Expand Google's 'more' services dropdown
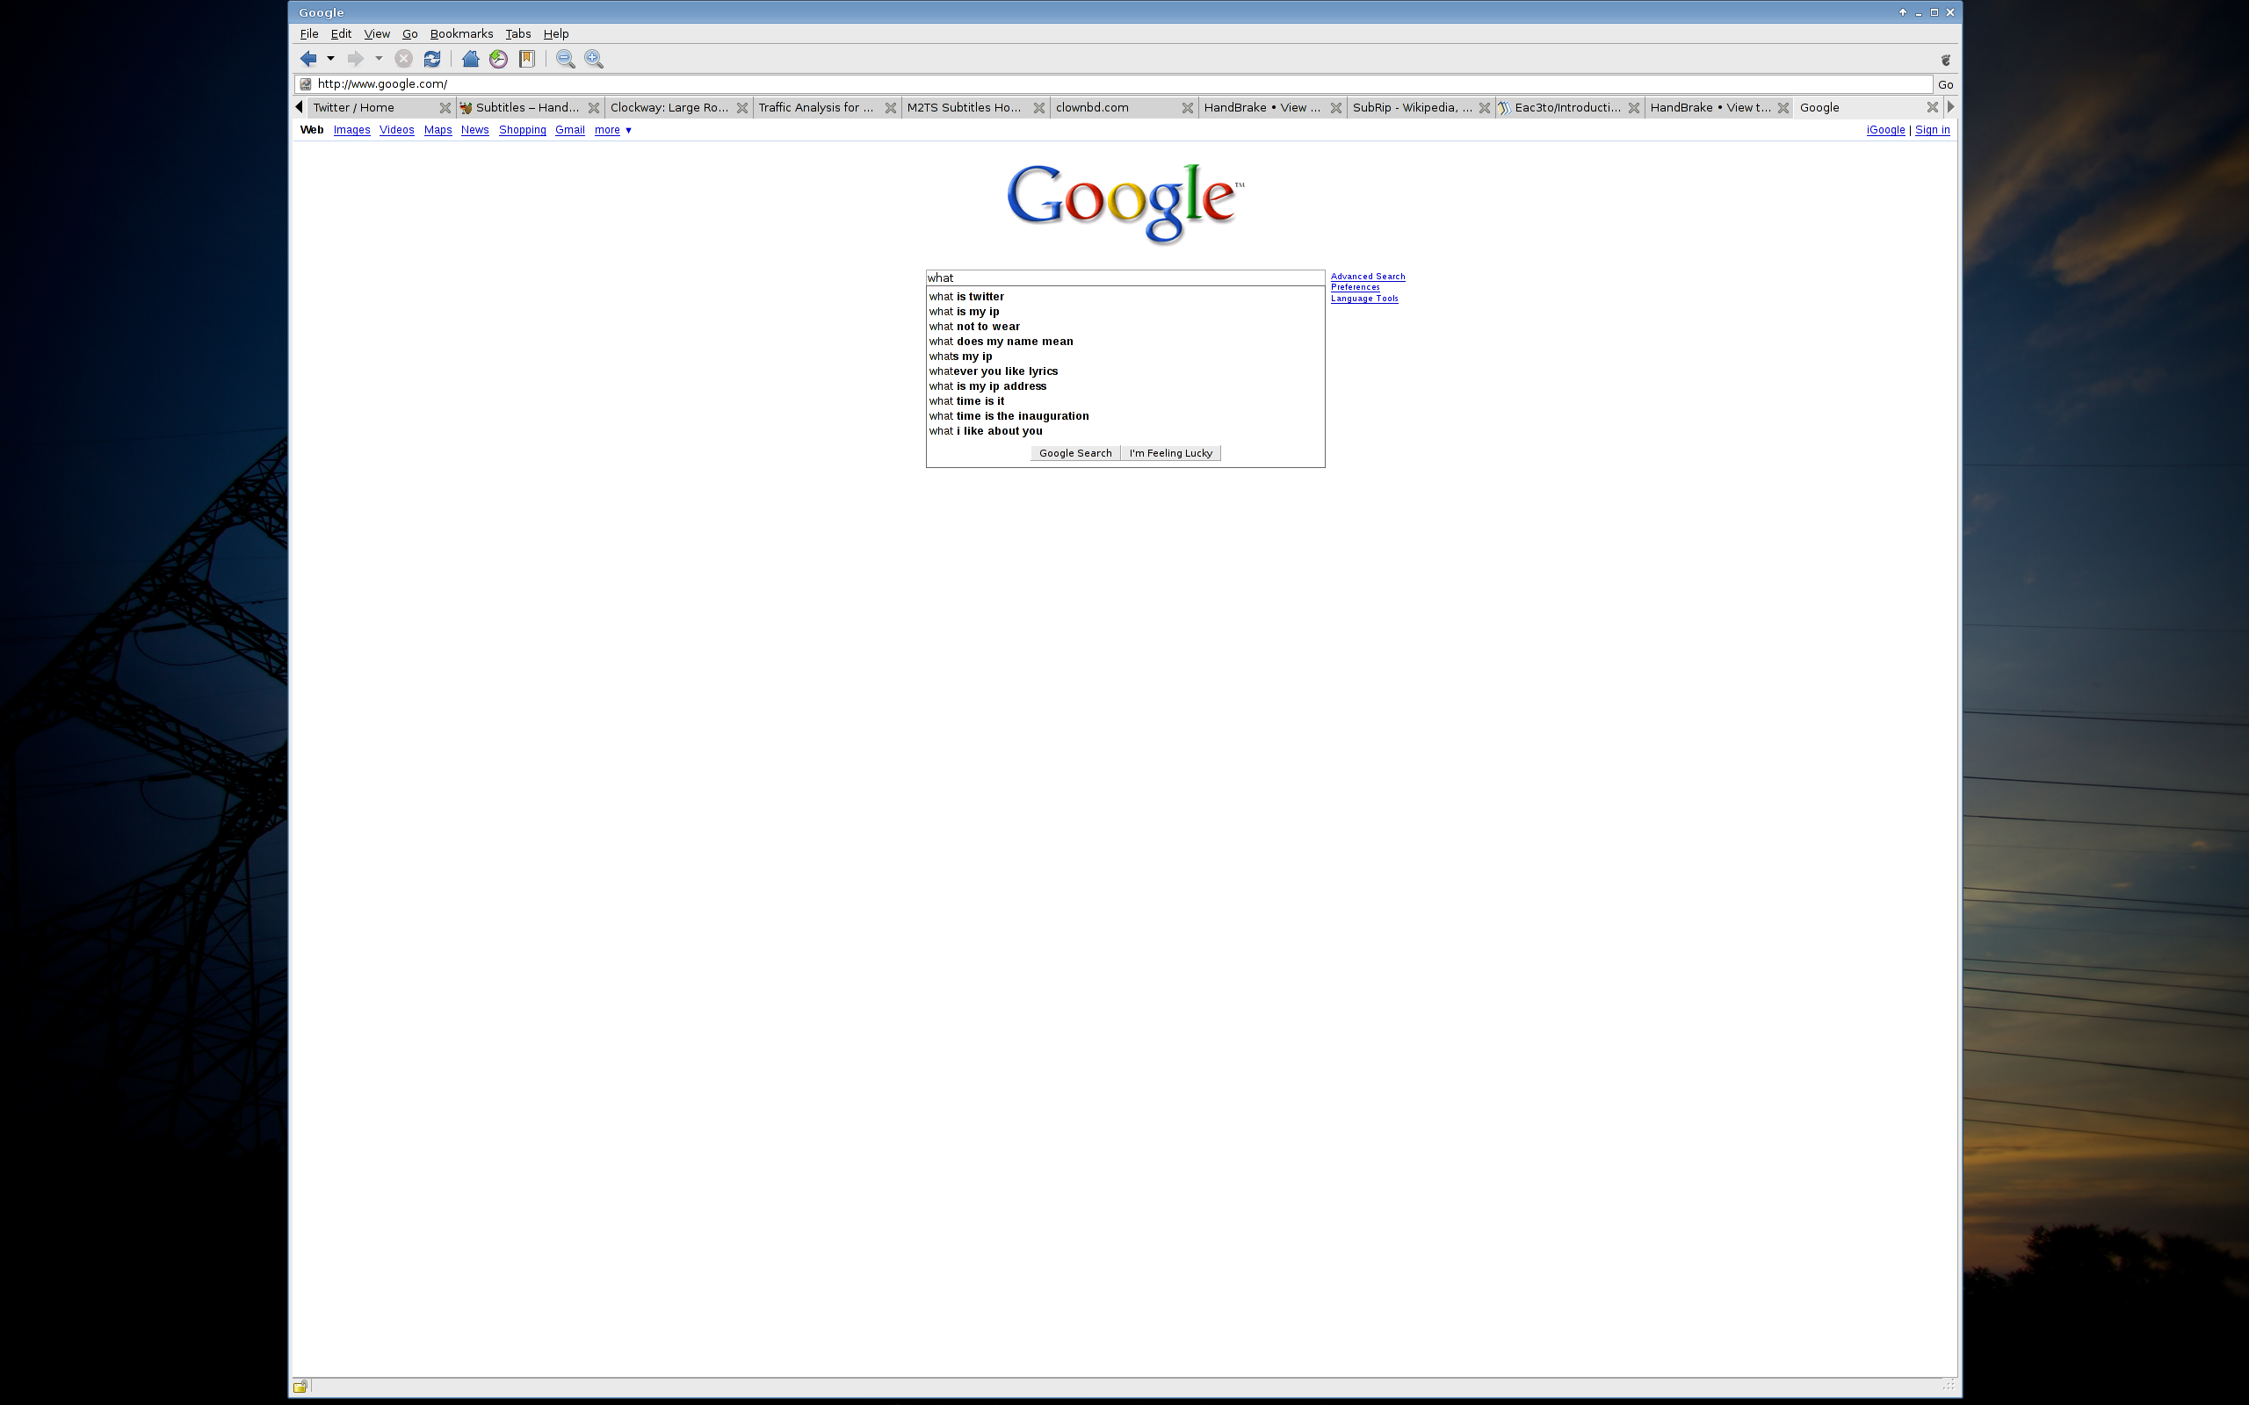 pos(613,130)
